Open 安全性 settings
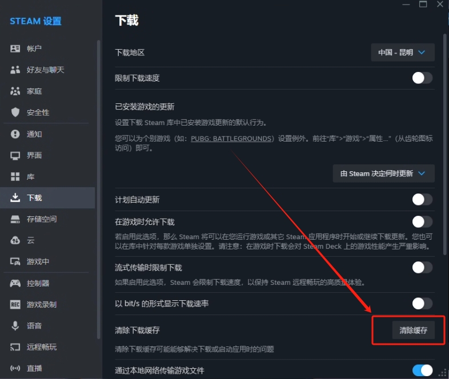This screenshot has height=379, width=449. (47, 112)
